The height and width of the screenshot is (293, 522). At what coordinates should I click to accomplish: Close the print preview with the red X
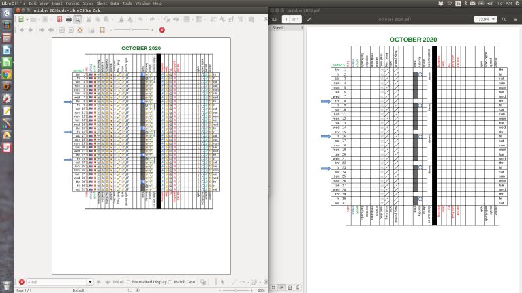tap(162, 30)
